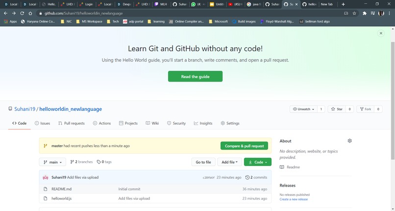Open the Suhani19 owner link

[x=25, y=109]
